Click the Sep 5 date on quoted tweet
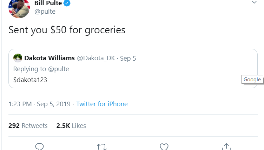Viewport: 264px width, 150px height. [x=128, y=58]
